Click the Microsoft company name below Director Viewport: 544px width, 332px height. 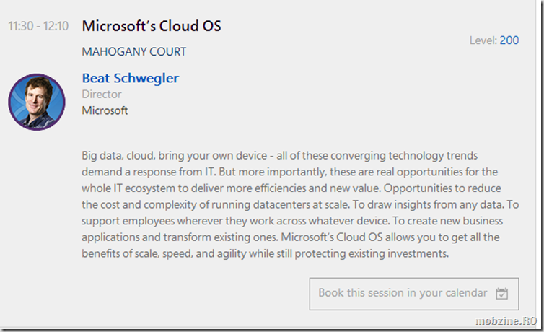click(x=105, y=110)
